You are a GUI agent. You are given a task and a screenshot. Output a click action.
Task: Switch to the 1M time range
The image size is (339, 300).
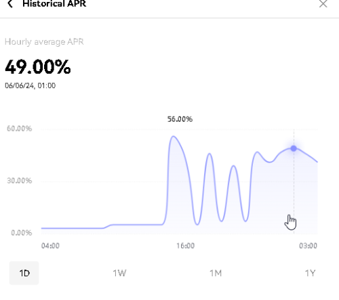pyautogui.click(x=216, y=273)
